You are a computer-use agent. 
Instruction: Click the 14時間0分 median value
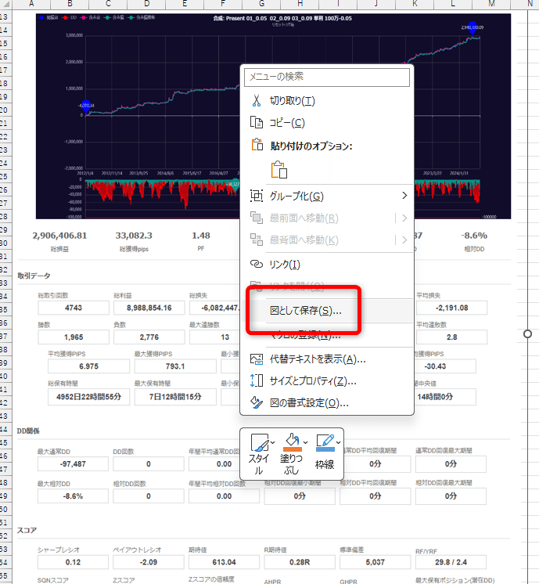pos(435,397)
